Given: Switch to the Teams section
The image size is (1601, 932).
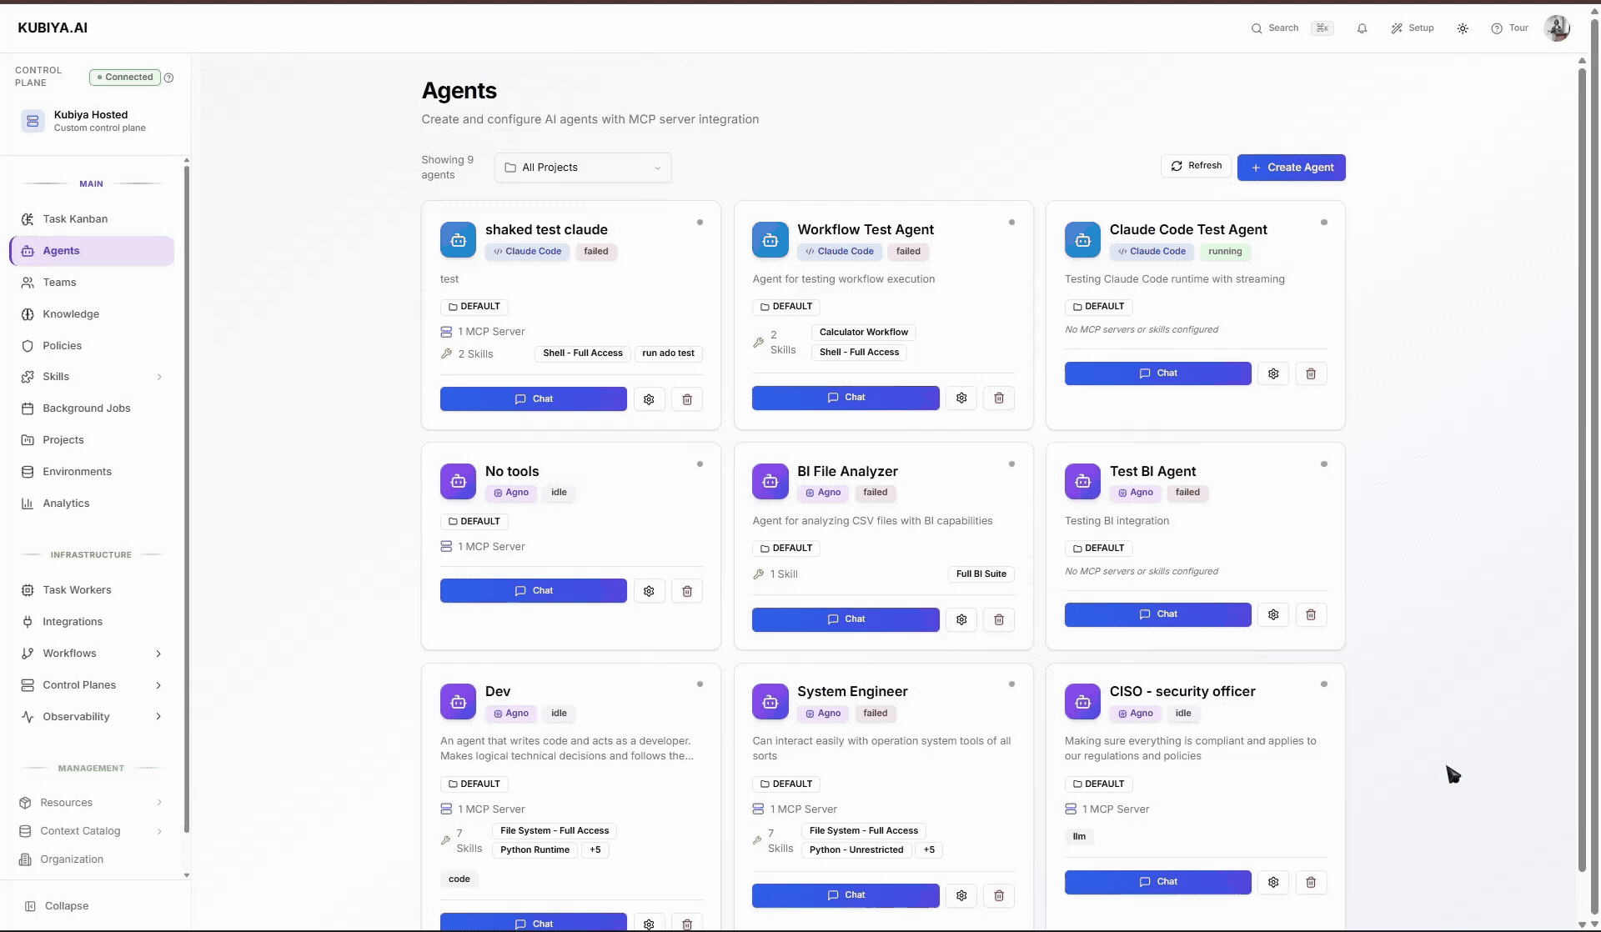Looking at the screenshot, I should pyautogui.click(x=58, y=282).
